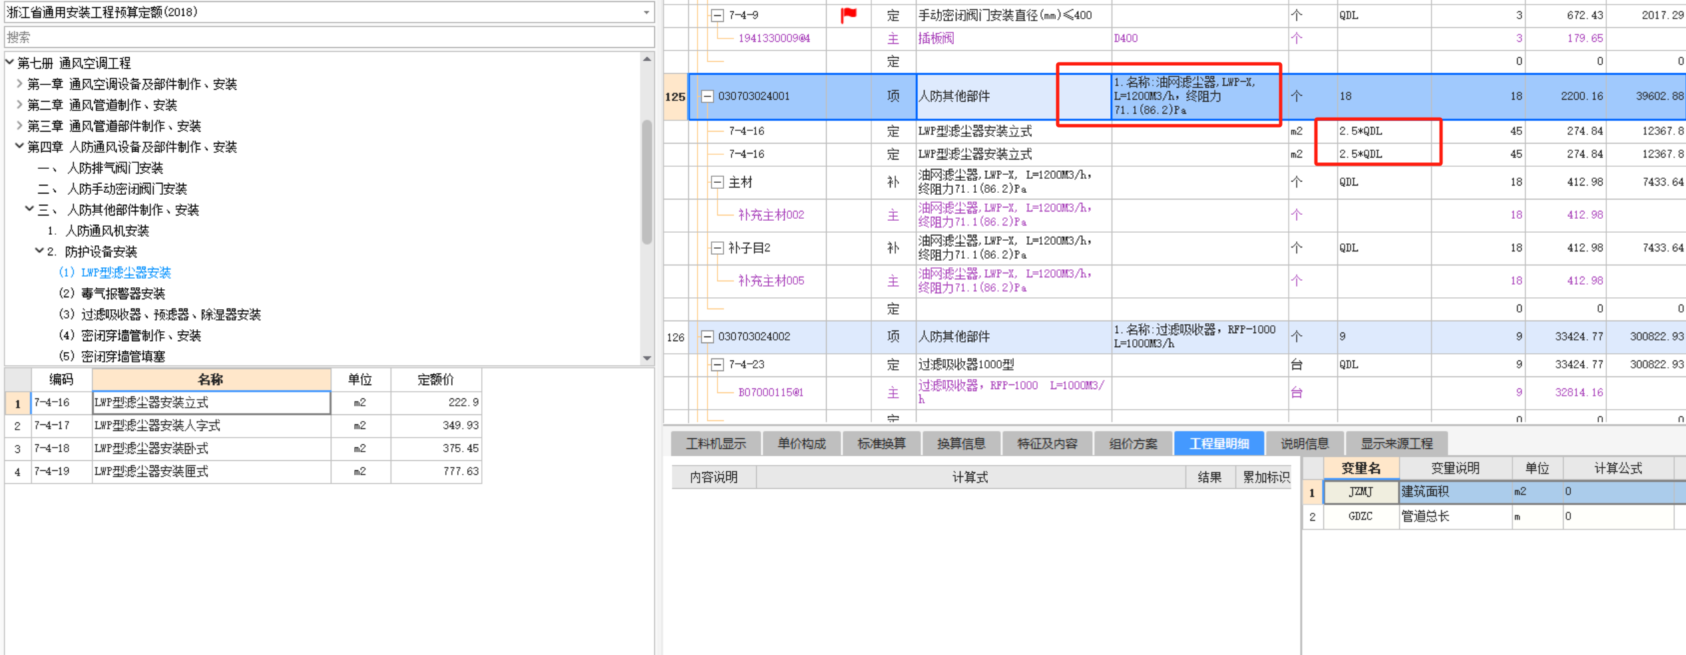Click the 计算公式 column header
1686x655 pixels.
1618,468
